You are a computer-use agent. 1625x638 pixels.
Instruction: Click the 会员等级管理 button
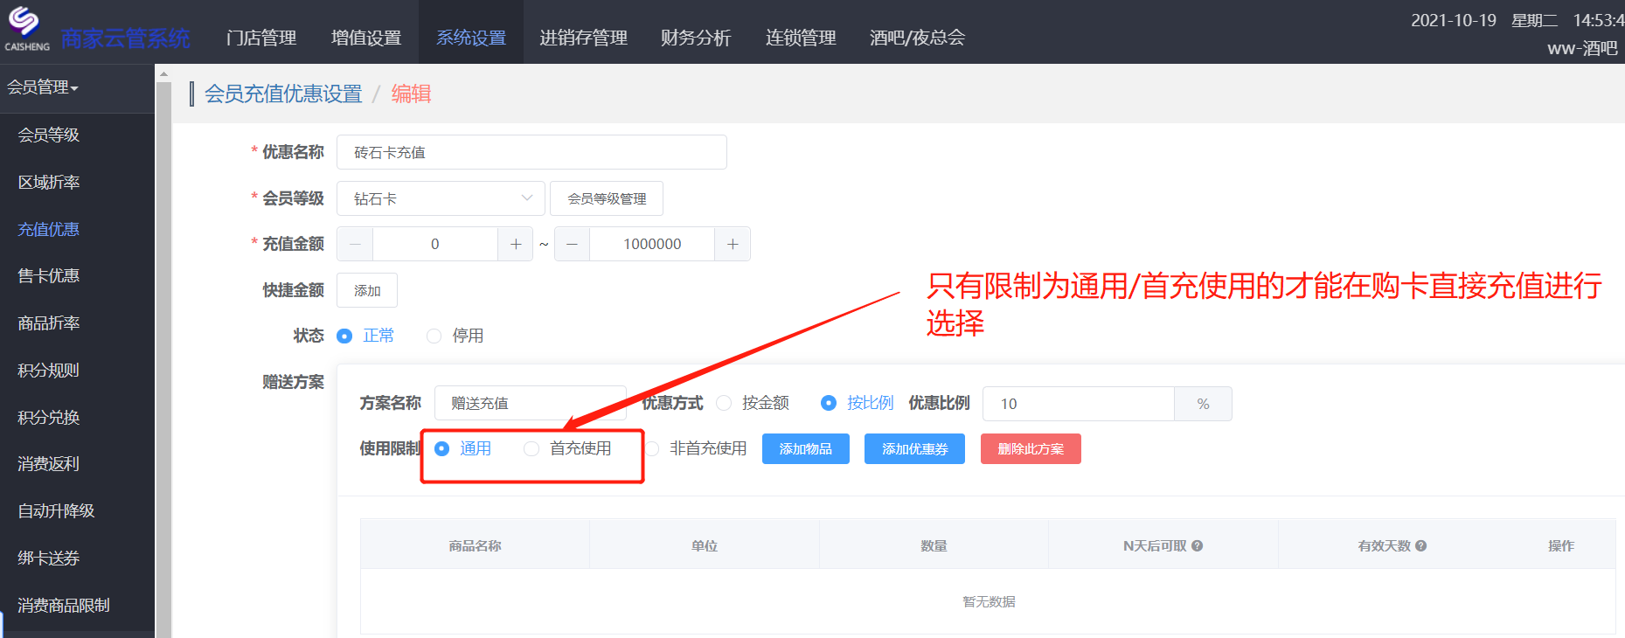point(607,198)
